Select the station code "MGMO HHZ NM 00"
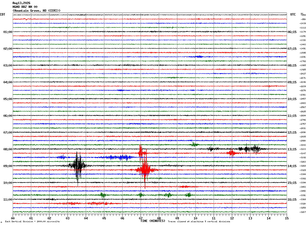The image size is (307, 225). 25,7
